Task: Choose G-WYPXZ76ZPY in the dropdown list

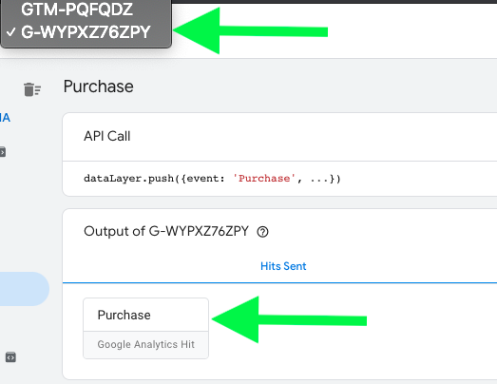Action: (x=86, y=31)
